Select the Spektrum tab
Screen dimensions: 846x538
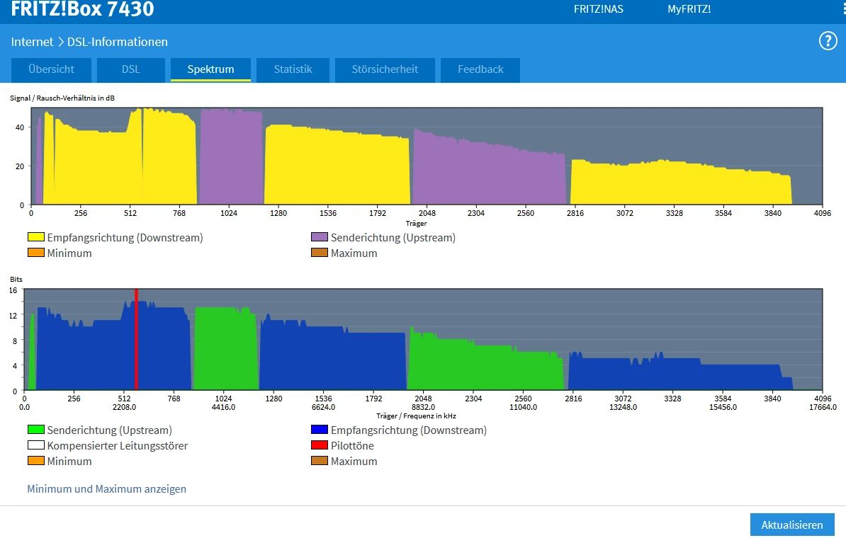tap(210, 69)
